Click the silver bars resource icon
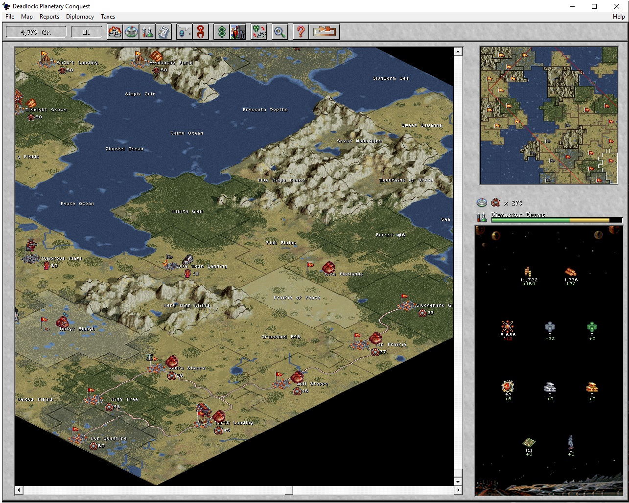This screenshot has height=503, width=629. [x=550, y=388]
